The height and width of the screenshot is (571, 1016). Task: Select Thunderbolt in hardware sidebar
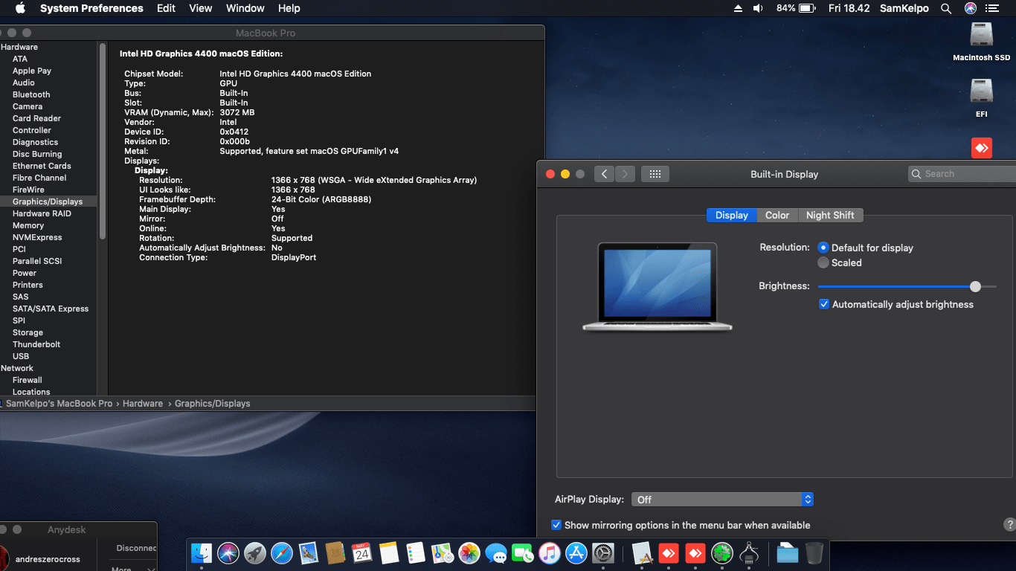coord(36,344)
